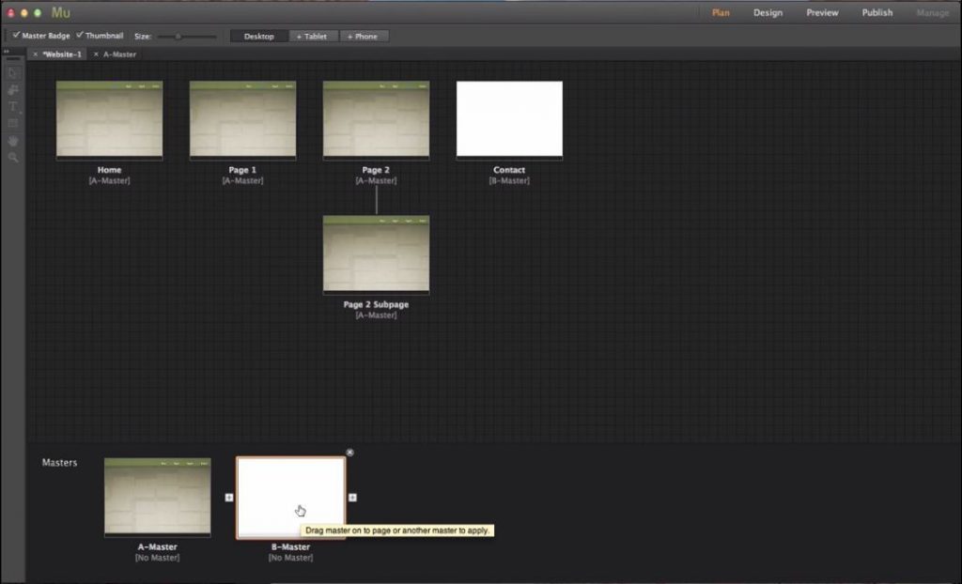Select the Crop tool in the toolbar
The image size is (962, 584).
13,89
